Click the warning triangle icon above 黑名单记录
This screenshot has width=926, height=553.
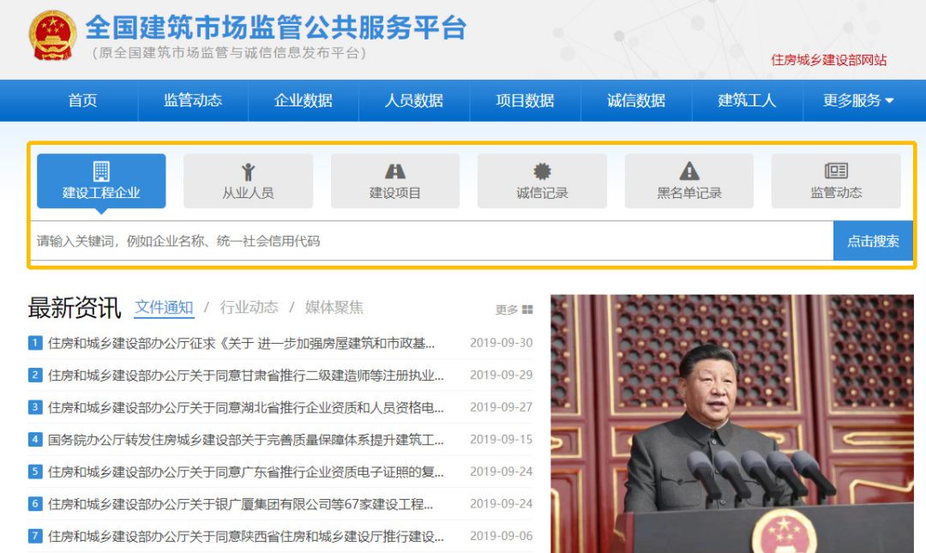pos(689,171)
